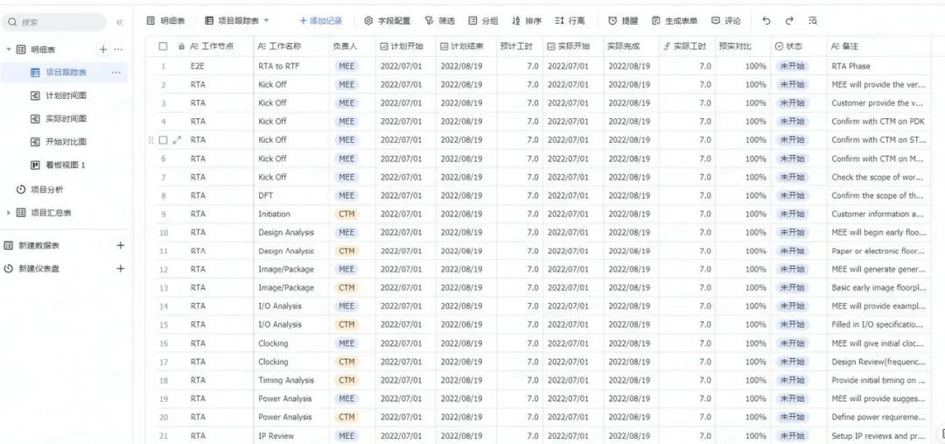The height and width of the screenshot is (444, 945).
Task: Tick the select-all checkbox in header
Action: tap(163, 46)
